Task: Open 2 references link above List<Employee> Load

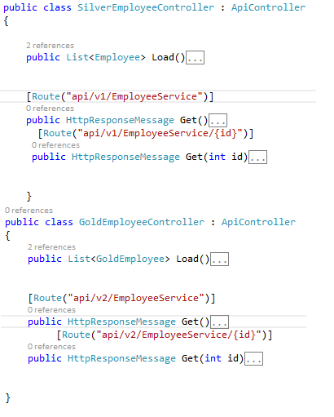Action: pyautogui.click(x=50, y=46)
